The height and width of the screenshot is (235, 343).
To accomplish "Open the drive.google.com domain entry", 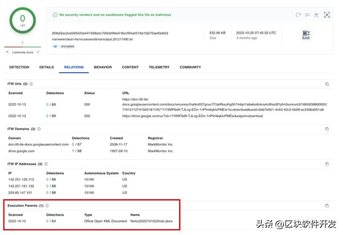I will coord(21,151).
